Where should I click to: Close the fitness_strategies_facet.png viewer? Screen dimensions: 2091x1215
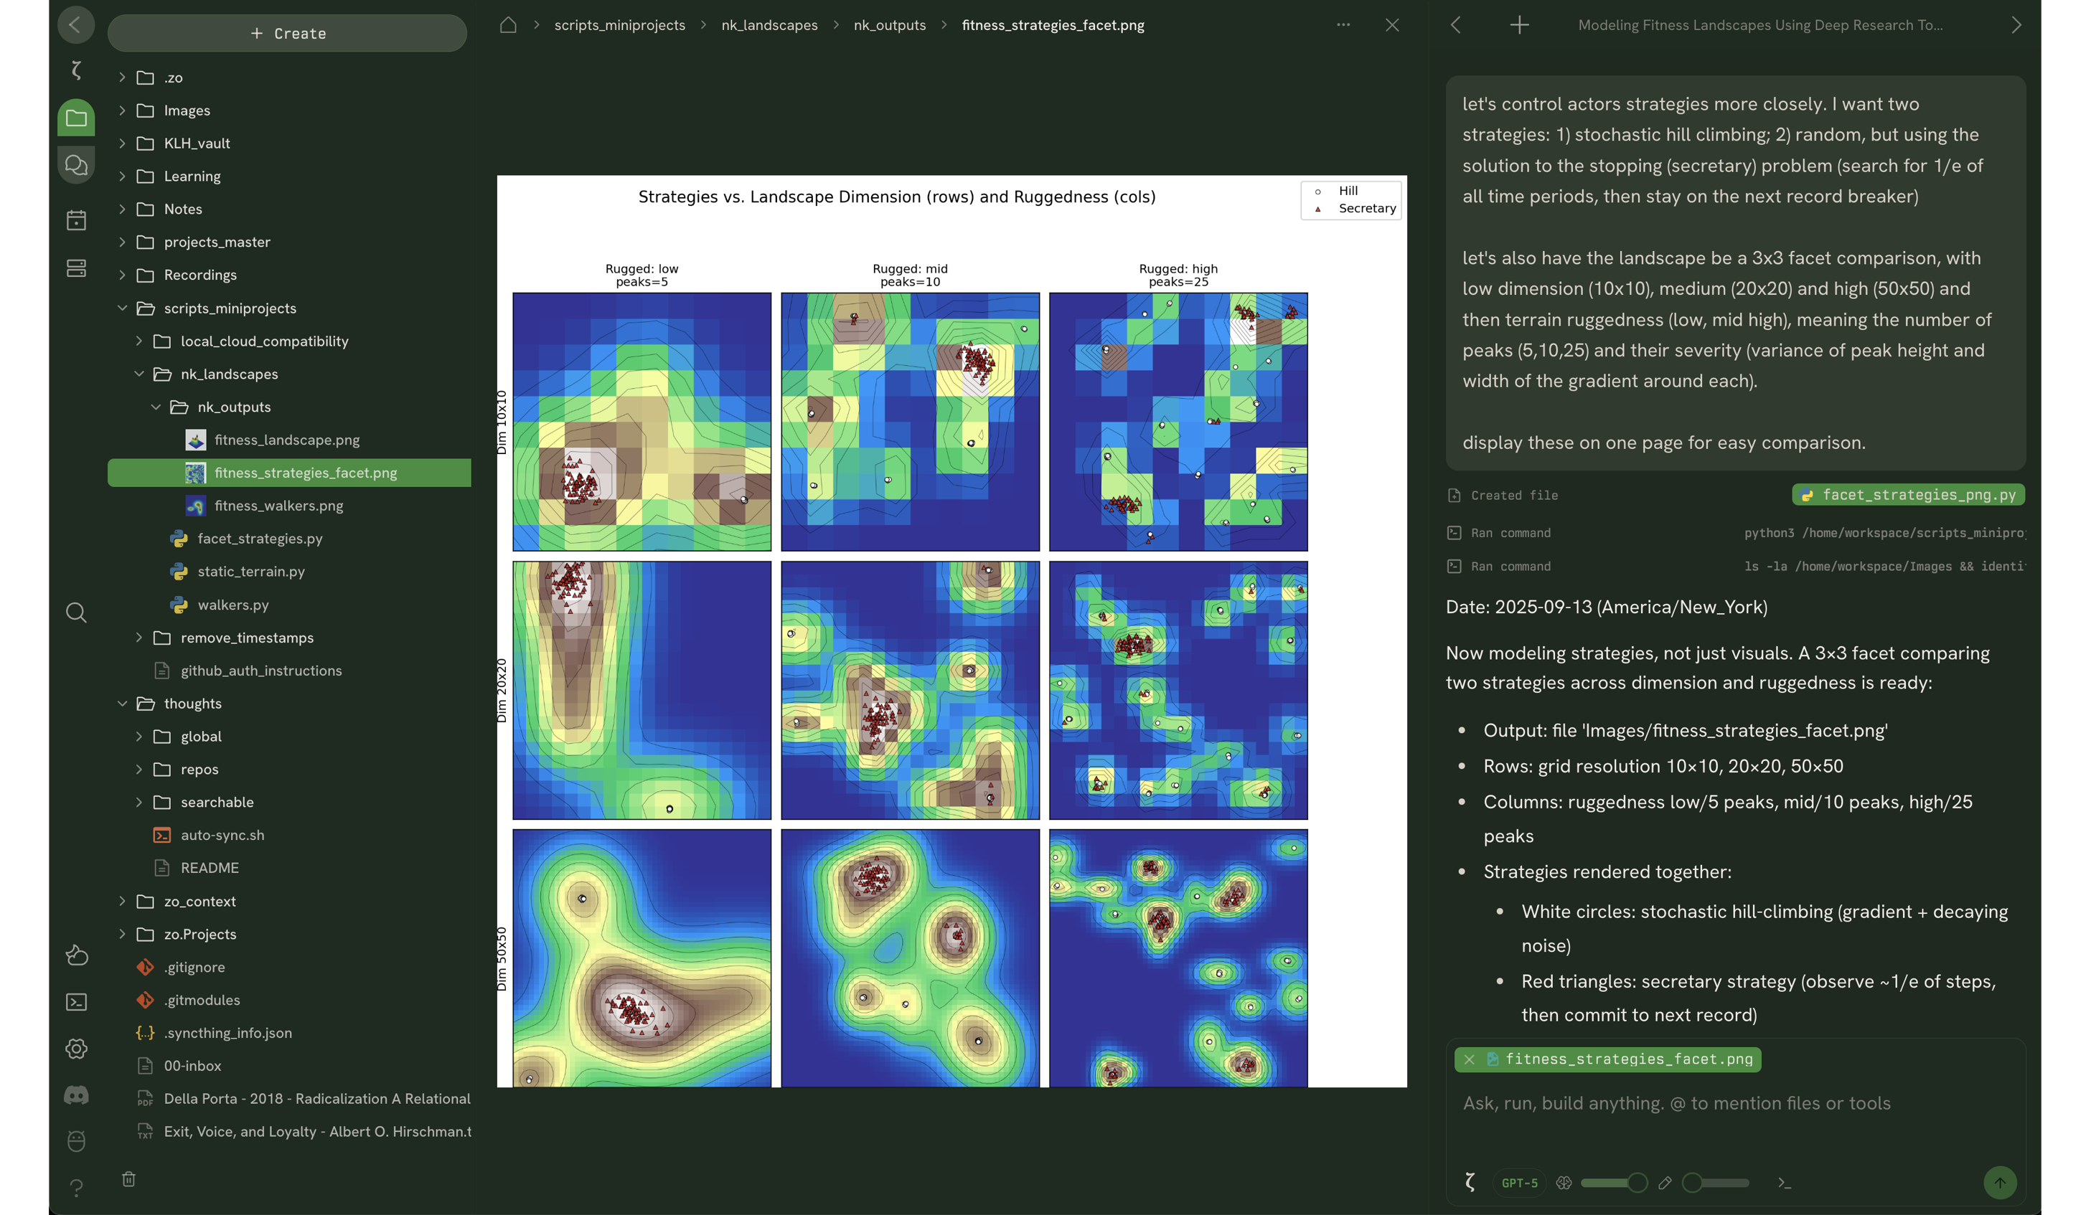click(1392, 25)
